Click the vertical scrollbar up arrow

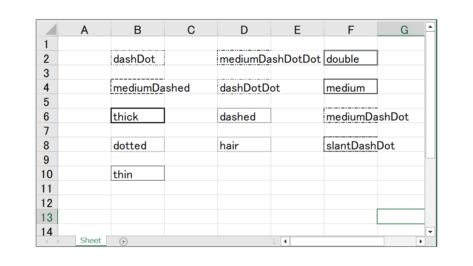430,27
